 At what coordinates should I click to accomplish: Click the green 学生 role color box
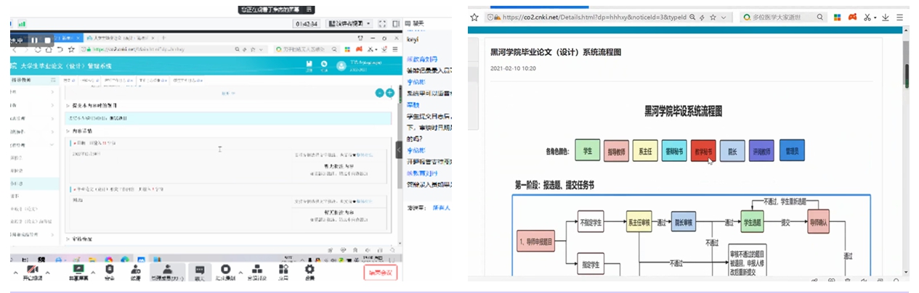coord(586,150)
